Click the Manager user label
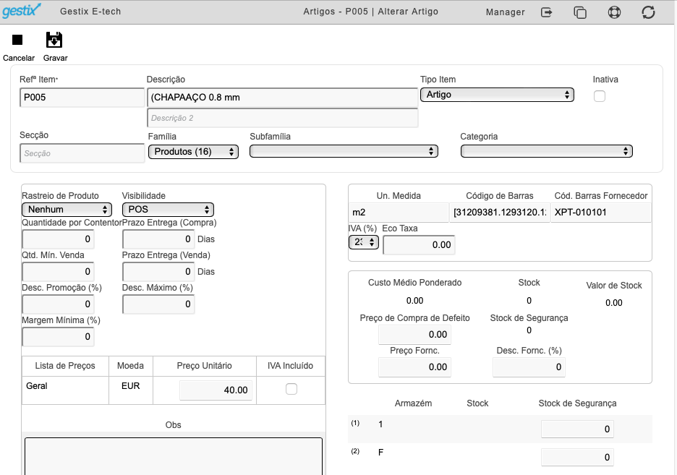 (x=505, y=12)
